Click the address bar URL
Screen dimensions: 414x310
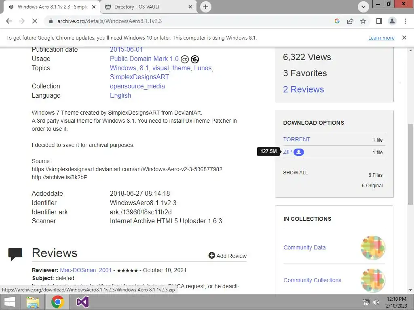tap(110, 21)
